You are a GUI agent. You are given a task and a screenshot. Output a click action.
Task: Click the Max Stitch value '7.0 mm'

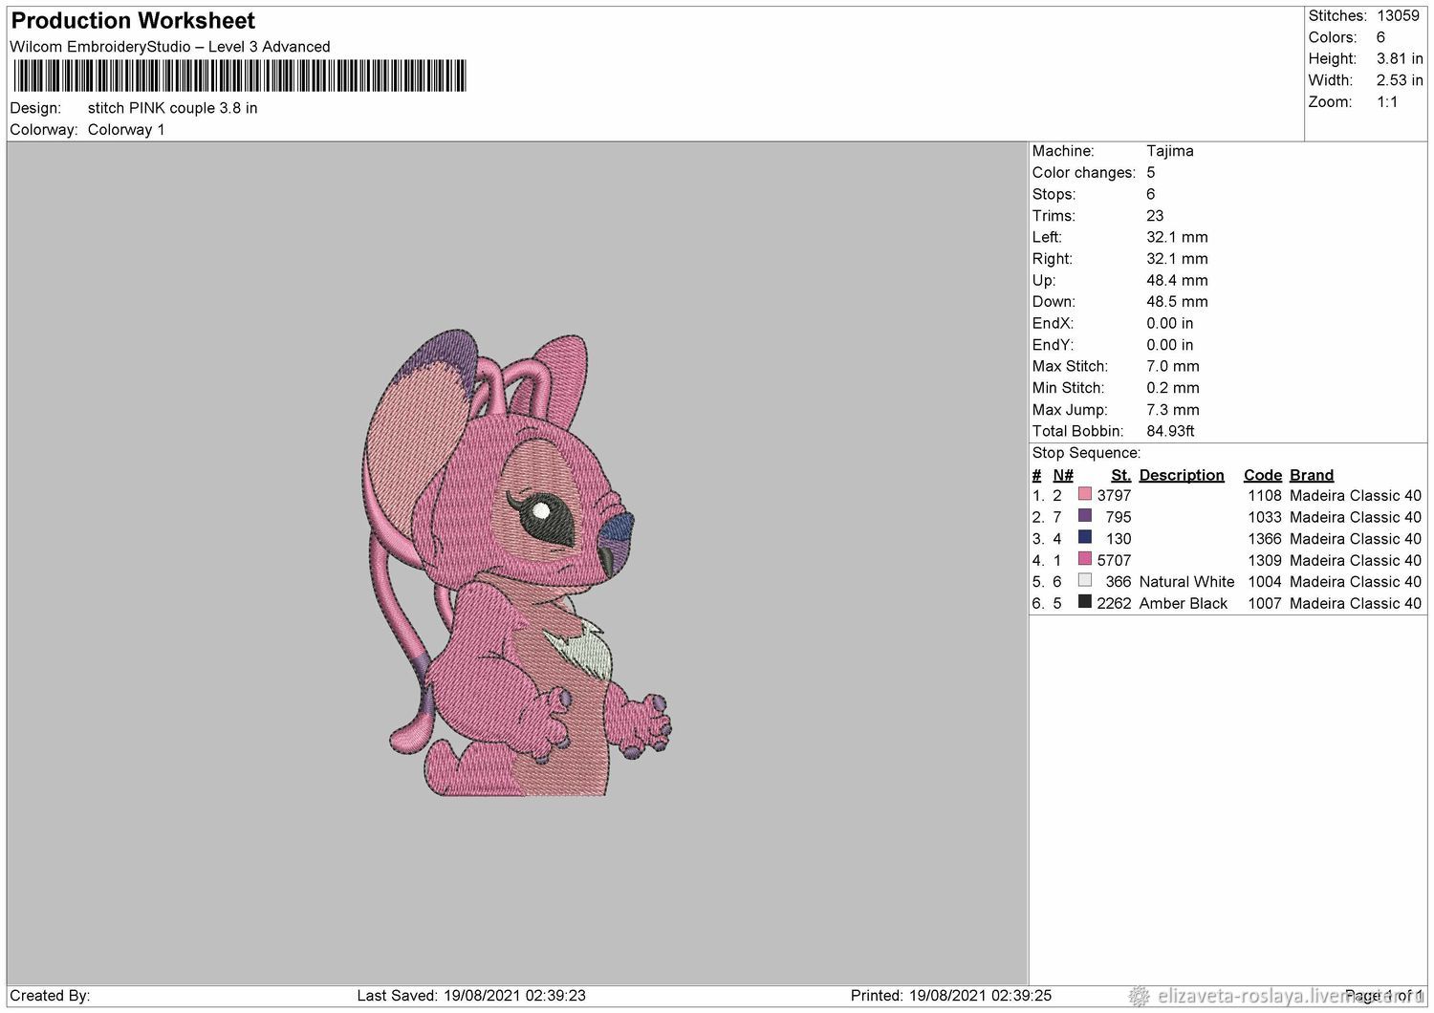pos(1173,366)
